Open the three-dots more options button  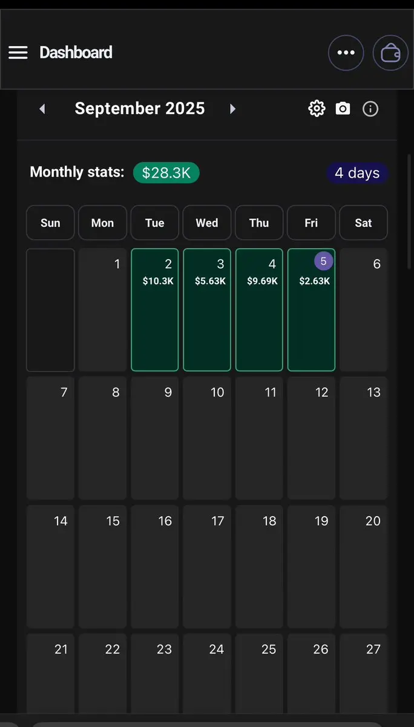coord(346,53)
